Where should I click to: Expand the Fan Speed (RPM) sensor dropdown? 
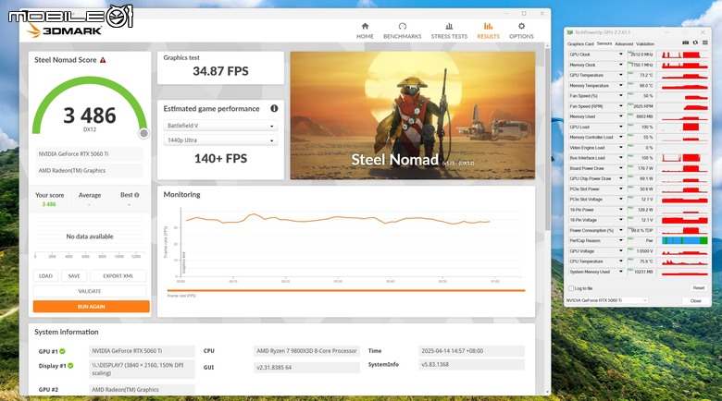coord(621,106)
